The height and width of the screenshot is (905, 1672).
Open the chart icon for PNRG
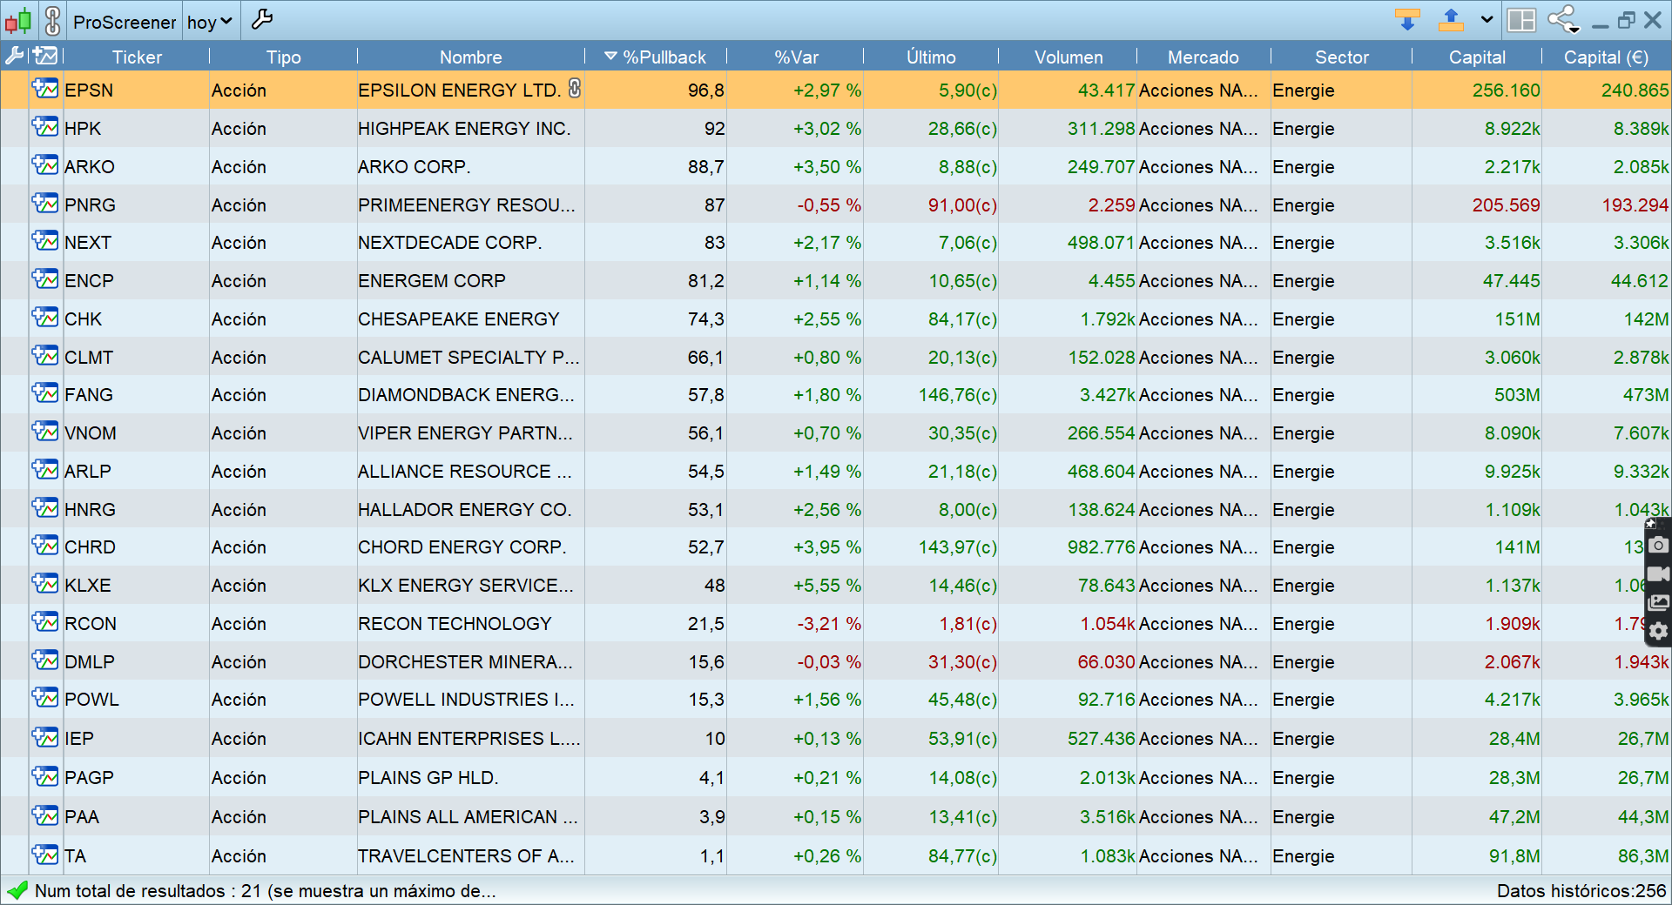(45, 204)
